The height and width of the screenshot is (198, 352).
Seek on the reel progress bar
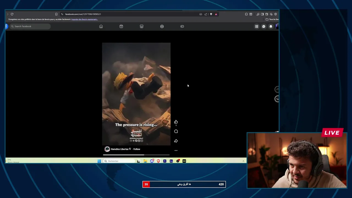click(136, 155)
